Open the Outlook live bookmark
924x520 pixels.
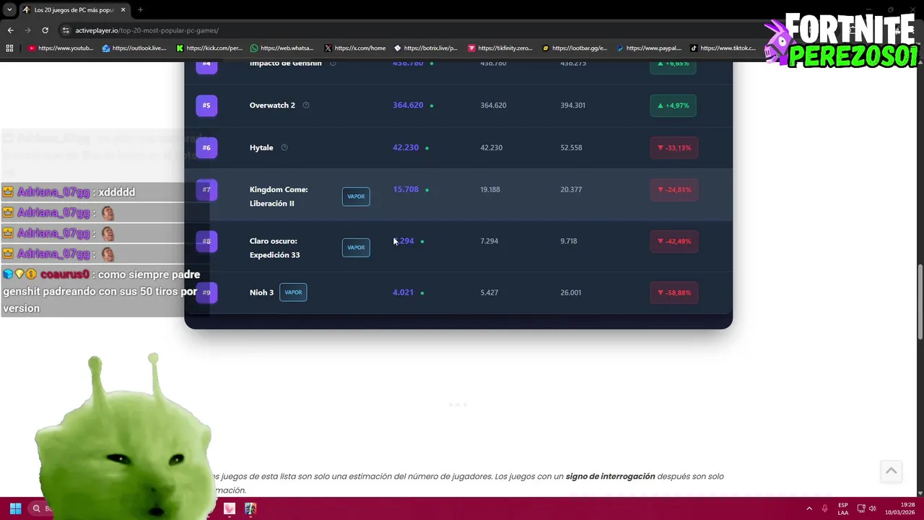click(134, 48)
